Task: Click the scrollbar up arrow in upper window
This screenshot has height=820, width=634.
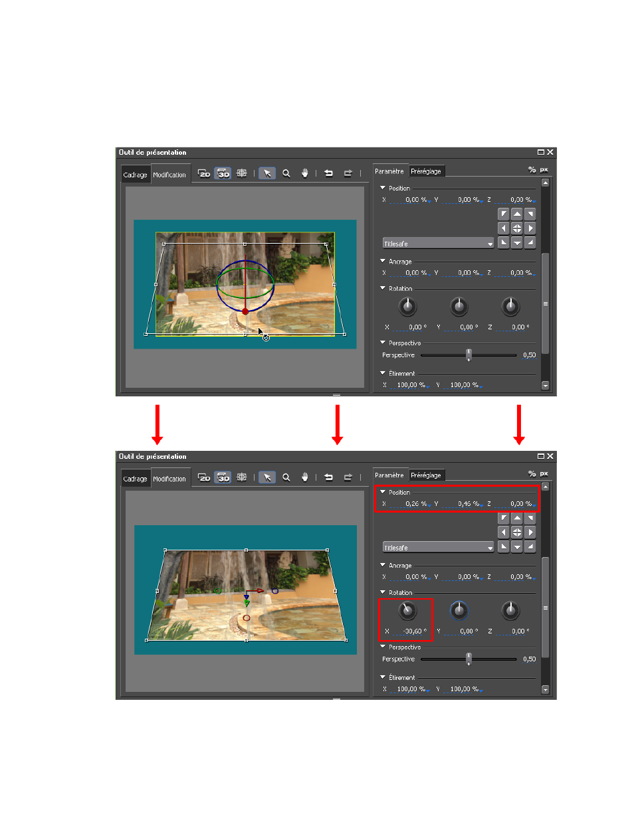Action: point(546,182)
